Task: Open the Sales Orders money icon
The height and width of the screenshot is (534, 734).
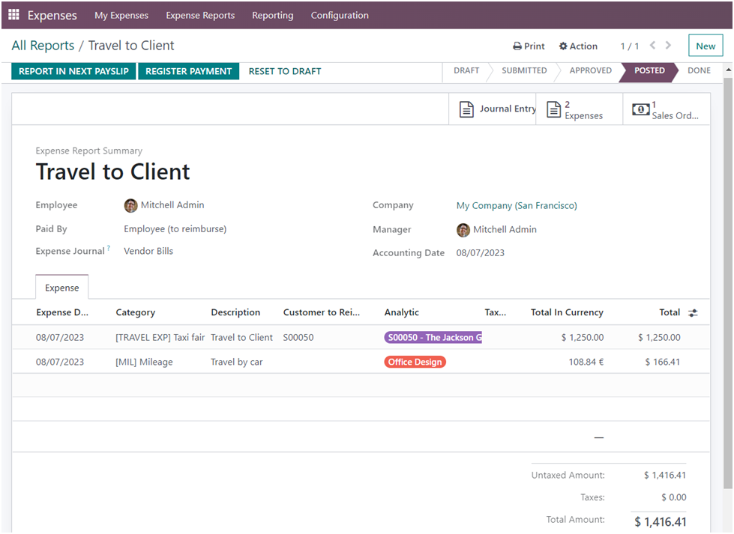Action: (x=640, y=109)
